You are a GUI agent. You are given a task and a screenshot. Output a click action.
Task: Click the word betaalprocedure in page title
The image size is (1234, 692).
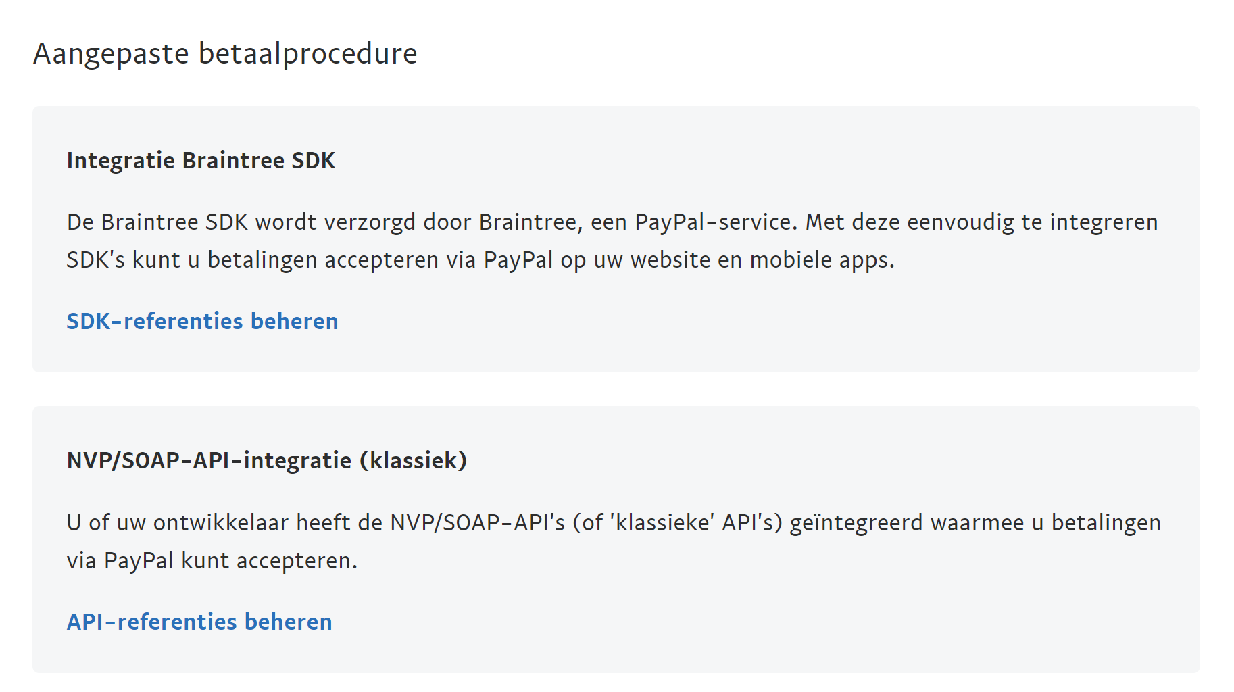(308, 54)
